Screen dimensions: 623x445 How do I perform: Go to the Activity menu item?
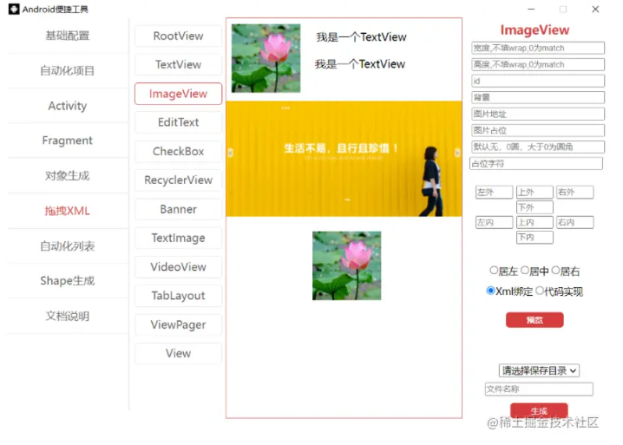(67, 106)
